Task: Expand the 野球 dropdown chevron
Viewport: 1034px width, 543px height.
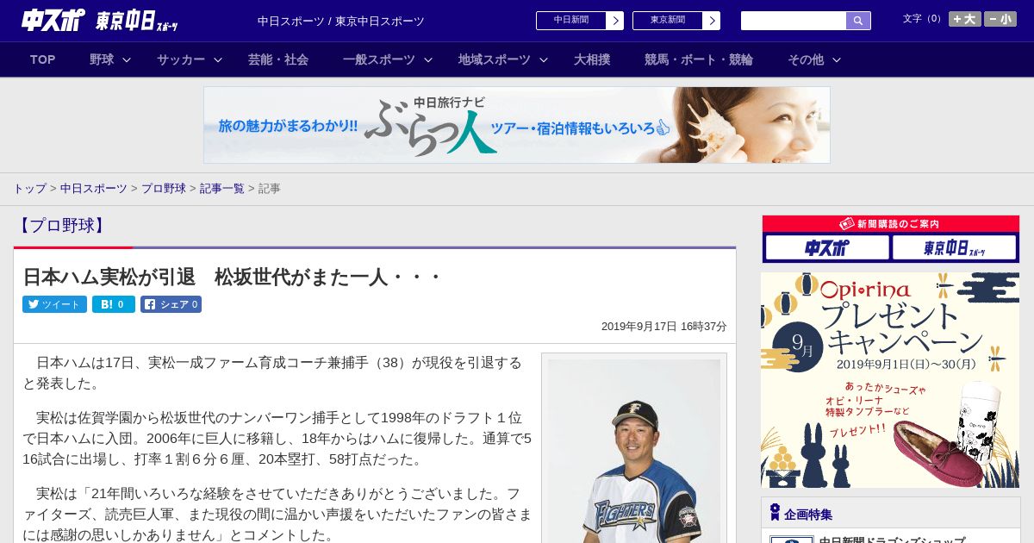Action: 127,59
